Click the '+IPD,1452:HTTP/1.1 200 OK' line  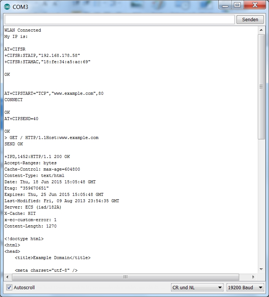pos(37,156)
